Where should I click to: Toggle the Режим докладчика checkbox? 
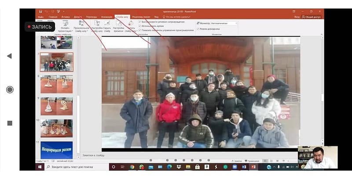198,29
